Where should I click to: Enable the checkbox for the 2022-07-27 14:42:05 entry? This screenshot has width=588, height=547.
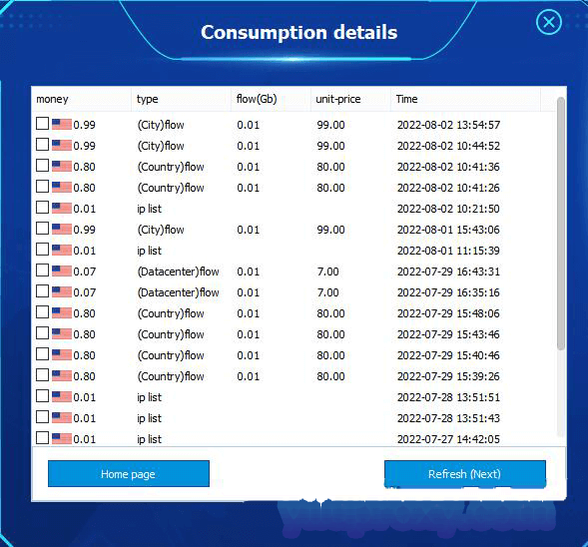tap(42, 437)
